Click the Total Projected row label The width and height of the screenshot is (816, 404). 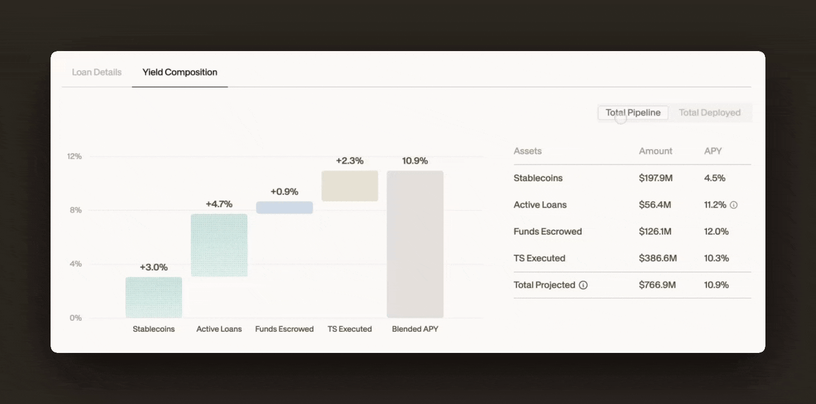[x=545, y=285]
